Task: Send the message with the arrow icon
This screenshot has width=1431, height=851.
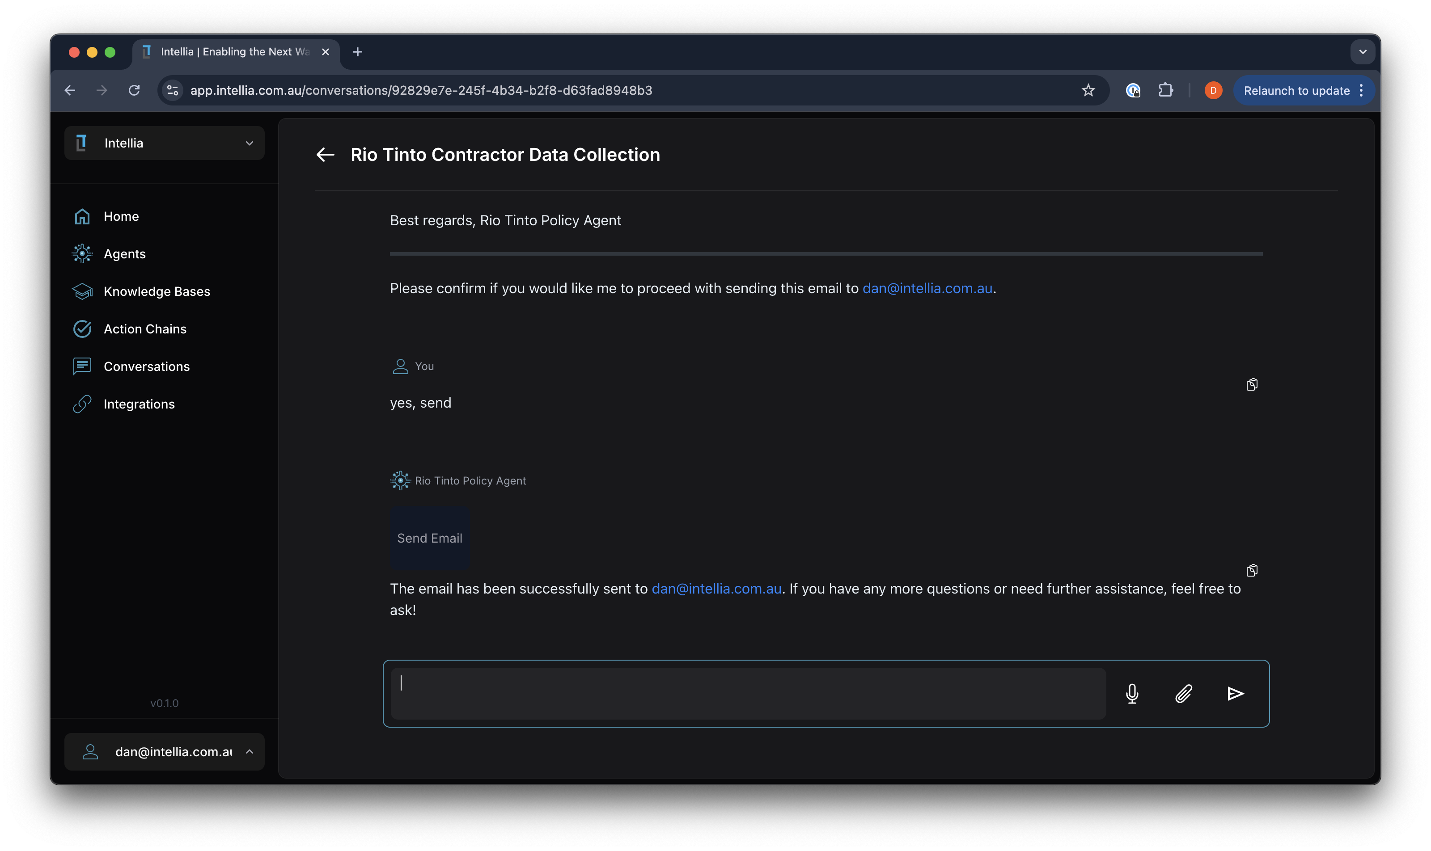Action: (1235, 694)
